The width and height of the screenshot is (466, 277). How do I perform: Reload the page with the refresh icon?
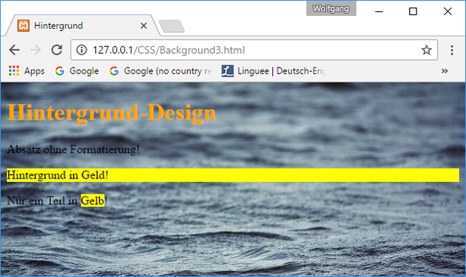[57, 50]
